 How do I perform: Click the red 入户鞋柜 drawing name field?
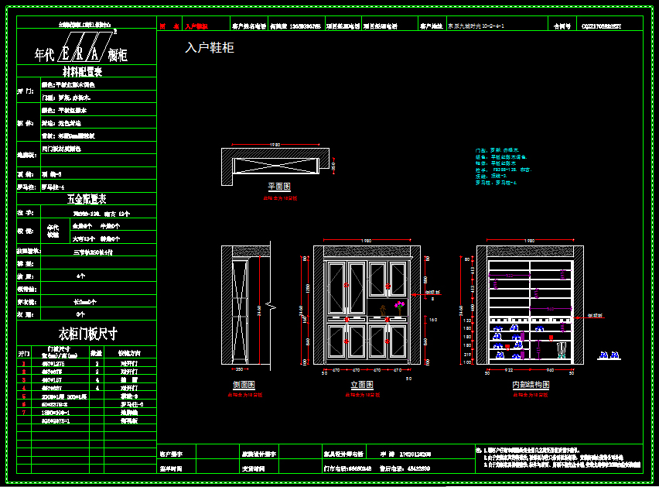pyautogui.click(x=196, y=26)
